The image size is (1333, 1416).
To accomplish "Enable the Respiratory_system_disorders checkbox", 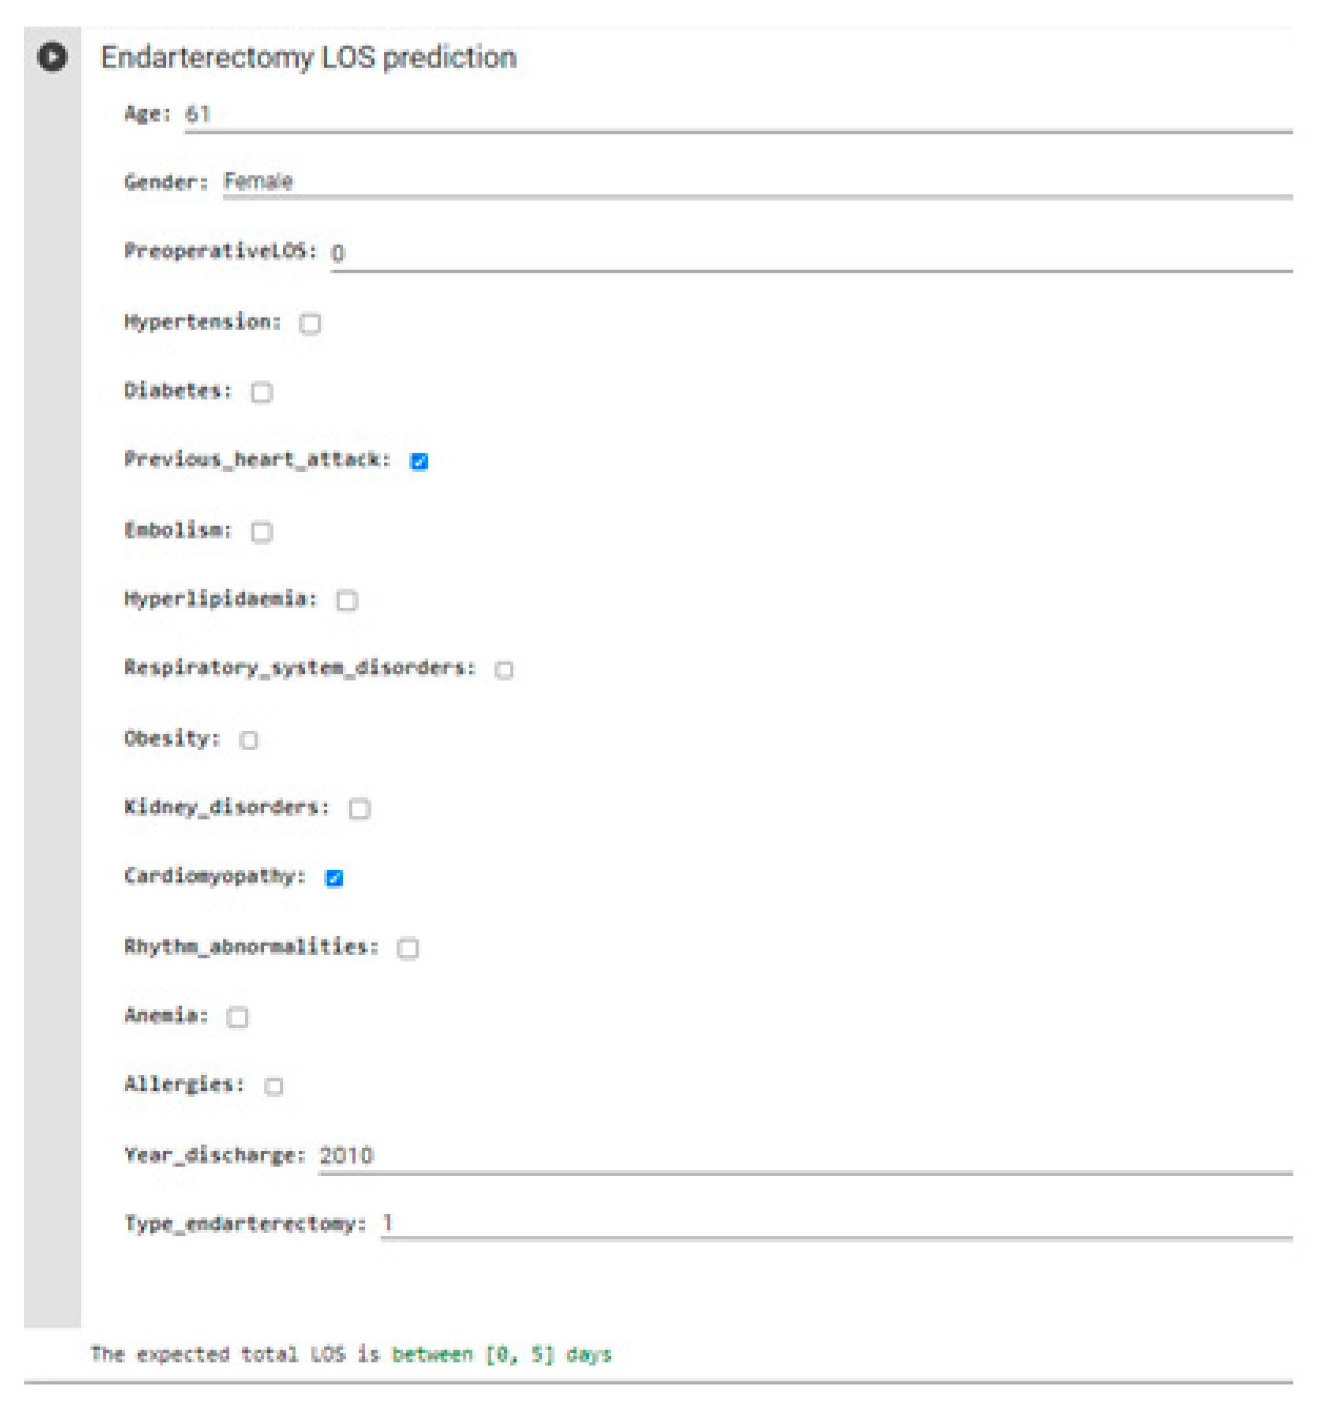I will click(x=504, y=670).
